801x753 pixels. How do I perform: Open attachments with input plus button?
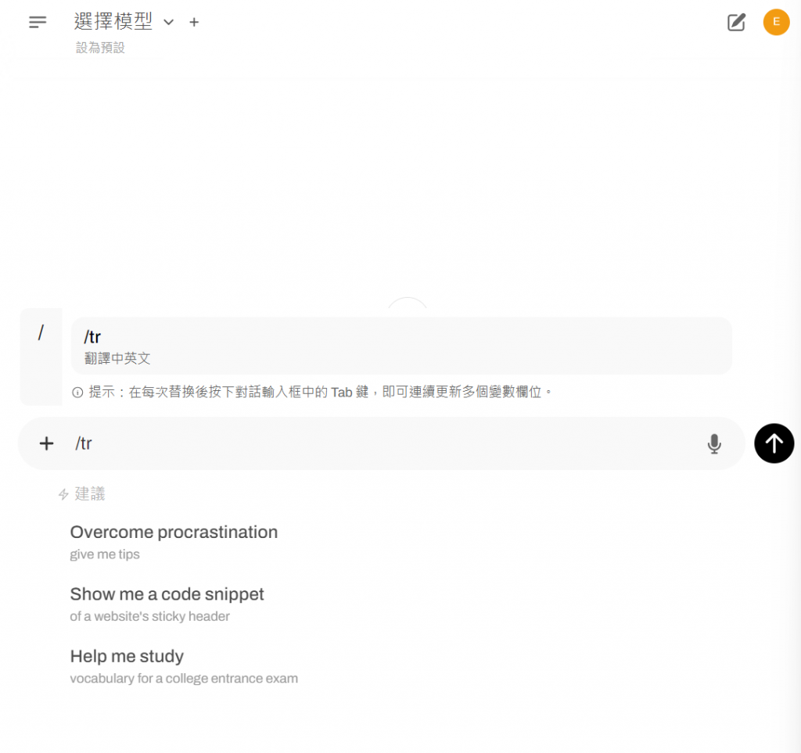tap(46, 443)
